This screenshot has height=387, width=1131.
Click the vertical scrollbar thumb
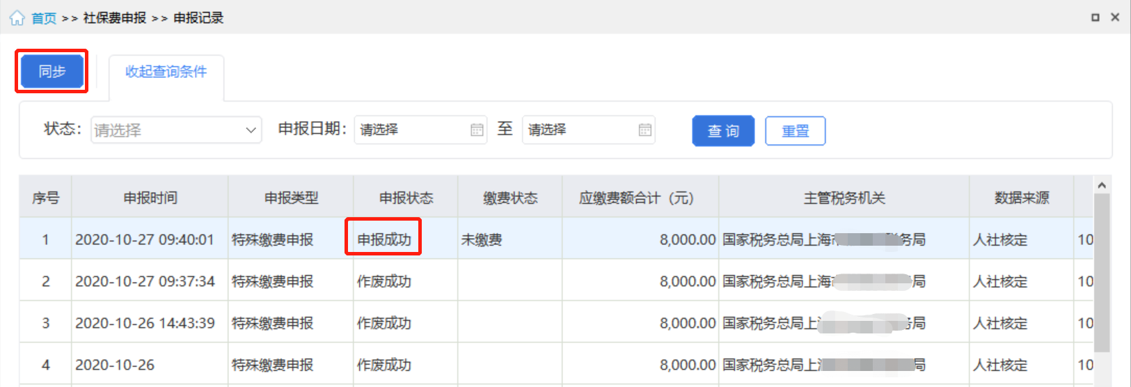(x=1101, y=271)
